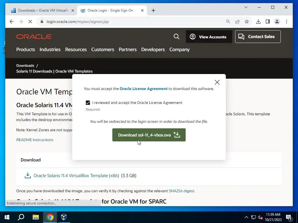Close the Oracle Login tab
This screenshot has height=223, width=298.
pyautogui.click(x=142, y=11)
